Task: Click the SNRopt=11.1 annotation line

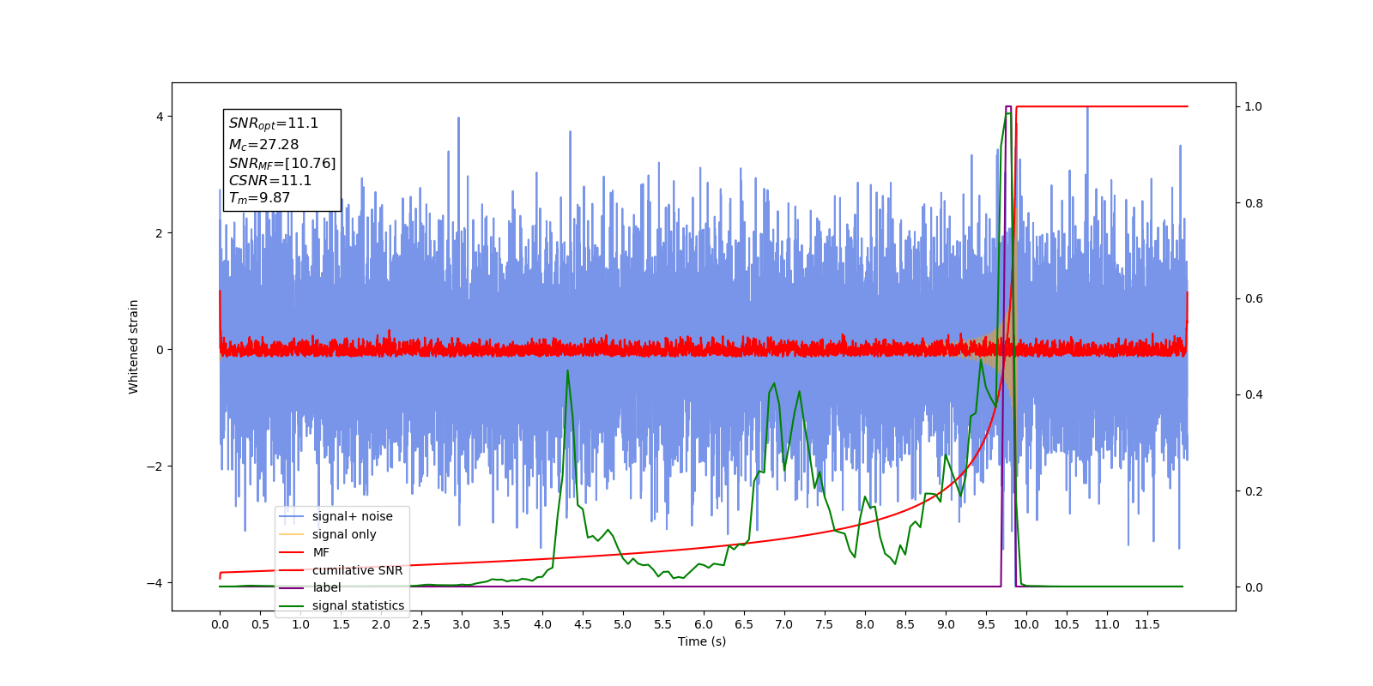Action: 274,123
